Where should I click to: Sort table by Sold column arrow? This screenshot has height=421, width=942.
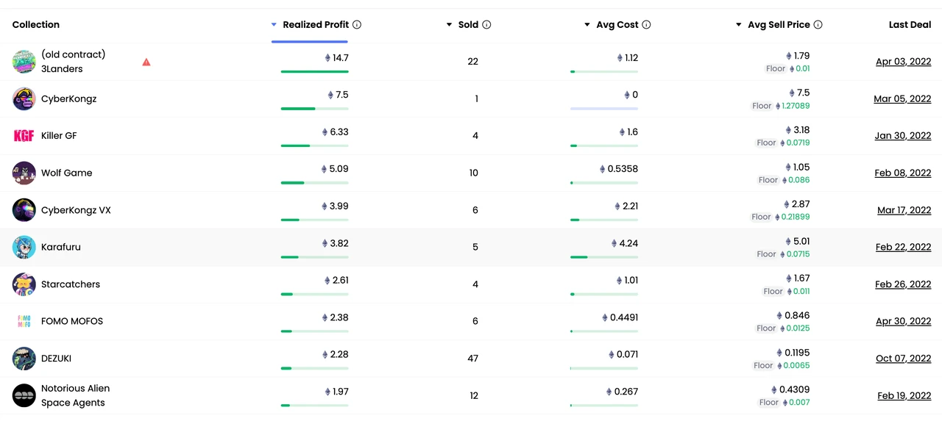pos(449,25)
